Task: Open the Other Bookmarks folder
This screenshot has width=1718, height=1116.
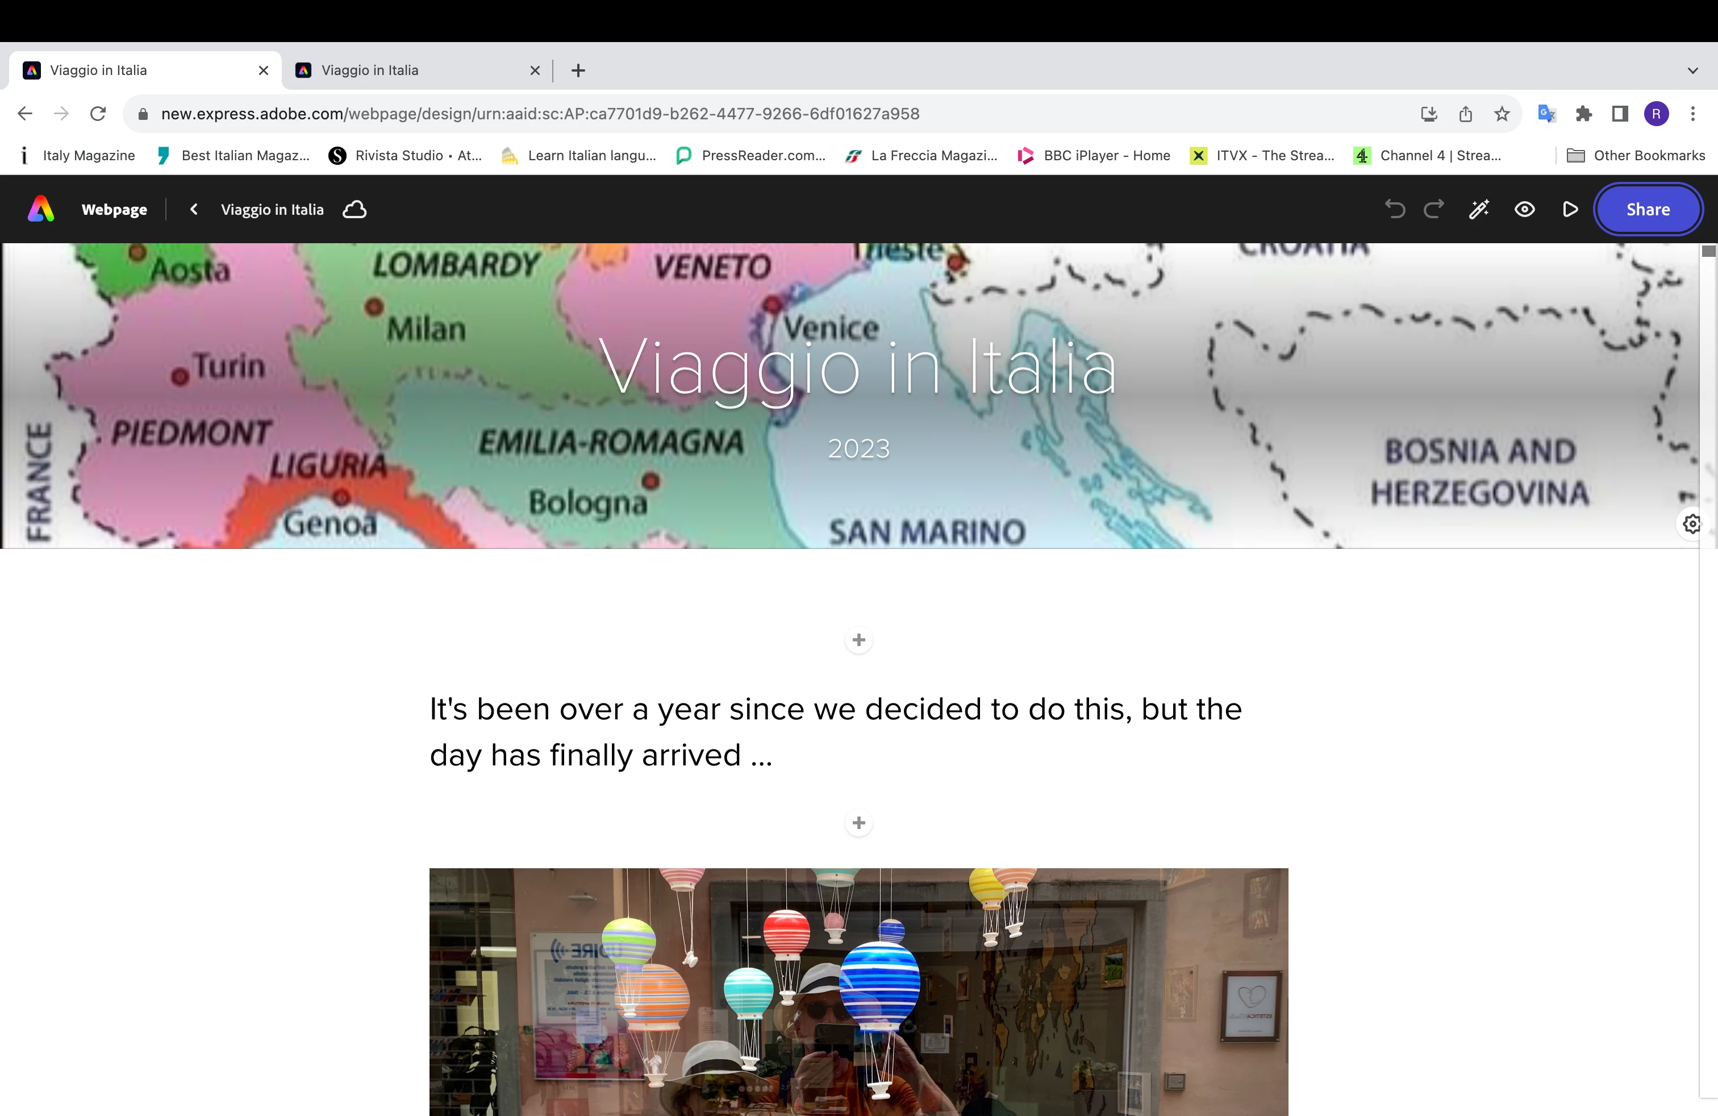Action: (x=1636, y=155)
